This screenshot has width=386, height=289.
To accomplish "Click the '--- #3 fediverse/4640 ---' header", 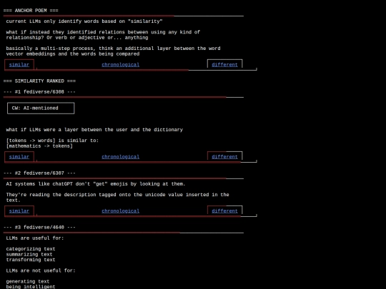I will (39, 228).
